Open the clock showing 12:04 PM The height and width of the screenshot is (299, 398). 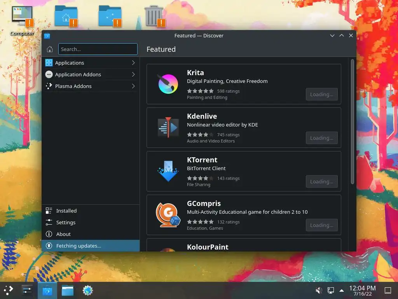pyautogui.click(x=362, y=290)
